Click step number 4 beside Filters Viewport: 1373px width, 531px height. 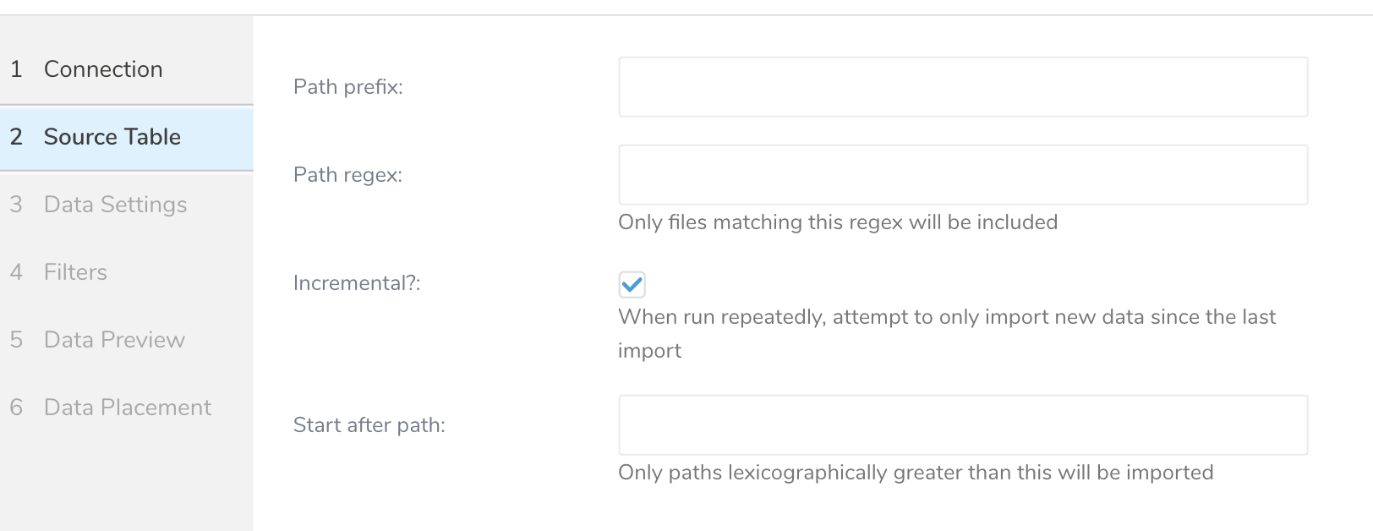(16, 272)
